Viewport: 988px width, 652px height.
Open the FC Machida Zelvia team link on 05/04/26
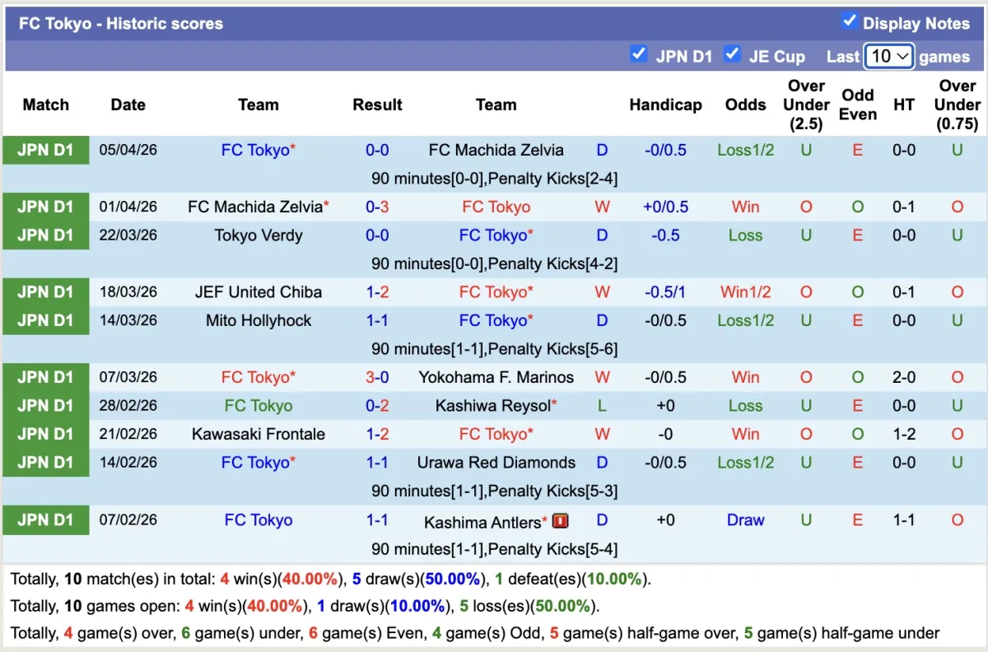(496, 150)
